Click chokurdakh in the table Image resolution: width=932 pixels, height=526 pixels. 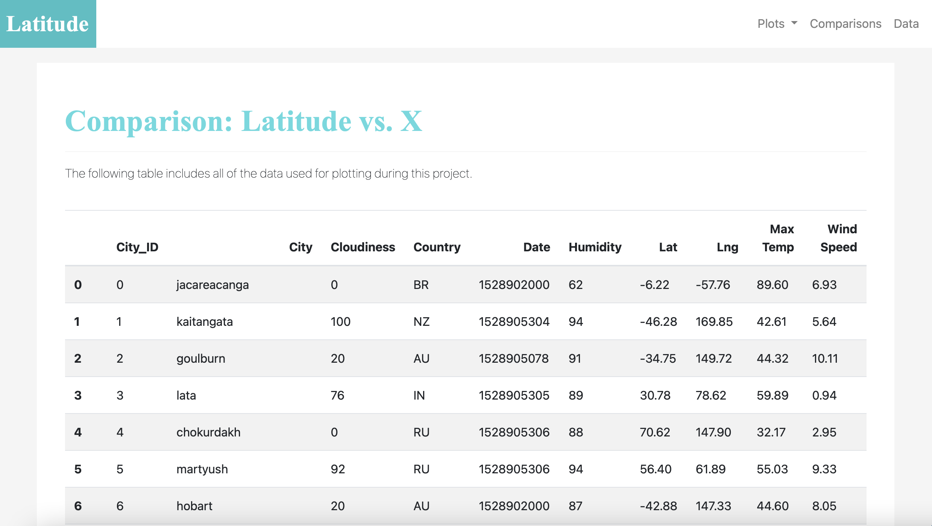[208, 432]
